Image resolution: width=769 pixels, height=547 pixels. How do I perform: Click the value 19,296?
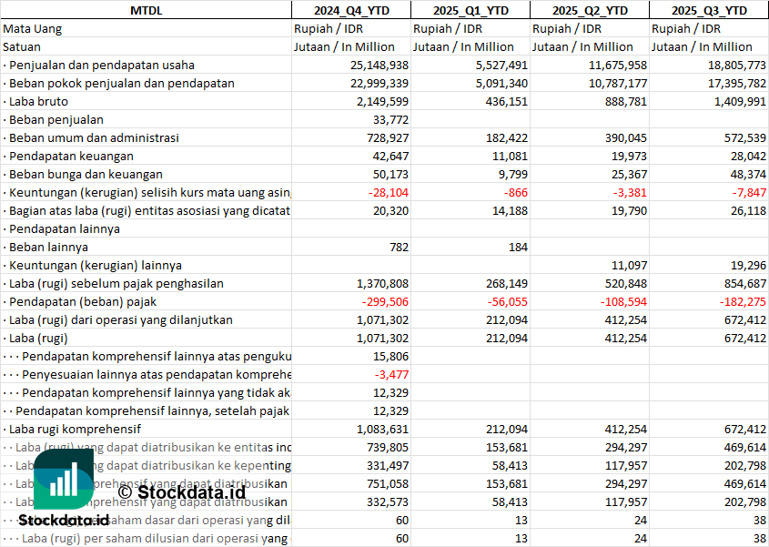click(x=748, y=266)
